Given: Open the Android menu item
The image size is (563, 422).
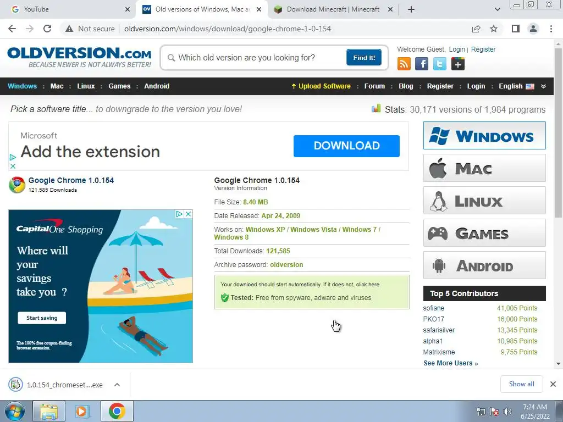Looking at the screenshot, I should 157,86.
